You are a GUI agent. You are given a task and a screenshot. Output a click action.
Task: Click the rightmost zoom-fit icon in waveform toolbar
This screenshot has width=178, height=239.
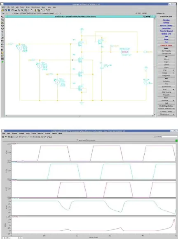pyautogui.click(x=50, y=137)
